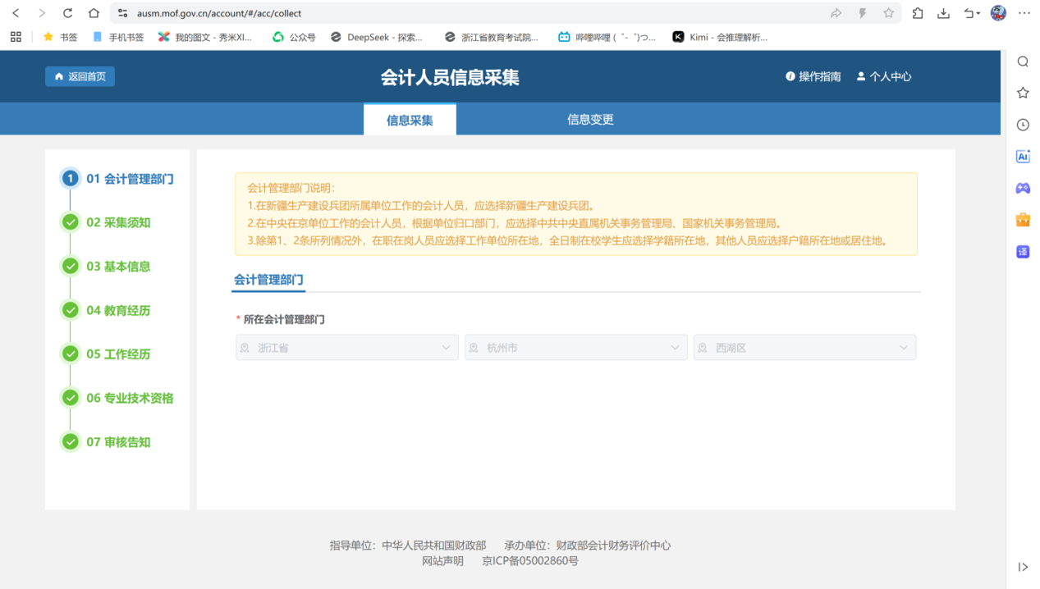Click the 返回首页 button
Image resolution: width=1040 pixels, height=589 pixels.
80,76
